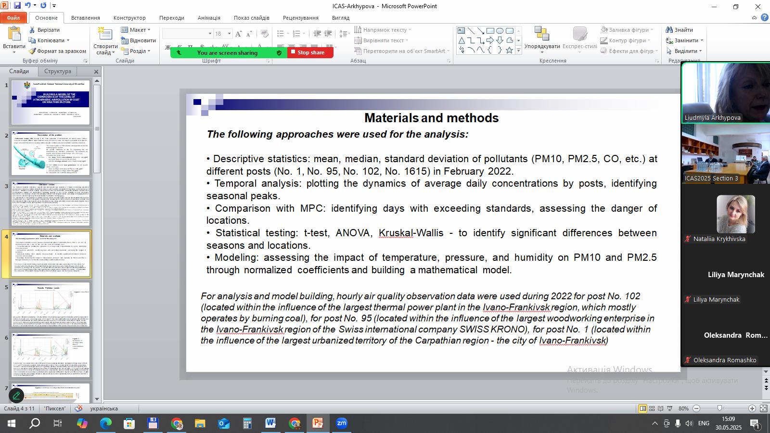This screenshot has height=433, width=770.
Task: Click the Format Painter (Формат за зразком) brush
Action: pyautogui.click(x=57, y=51)
